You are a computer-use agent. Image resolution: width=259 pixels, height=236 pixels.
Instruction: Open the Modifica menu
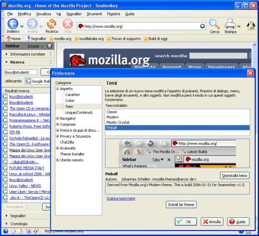click(24, 14)
